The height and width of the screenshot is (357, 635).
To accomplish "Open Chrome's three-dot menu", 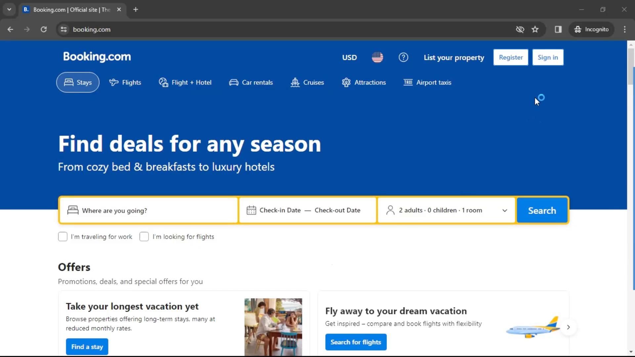I will click(625, 29).
